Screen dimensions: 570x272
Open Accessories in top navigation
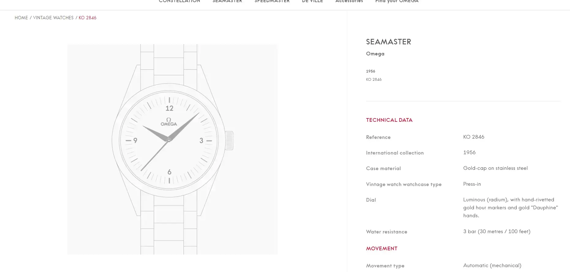pos(349,2)
